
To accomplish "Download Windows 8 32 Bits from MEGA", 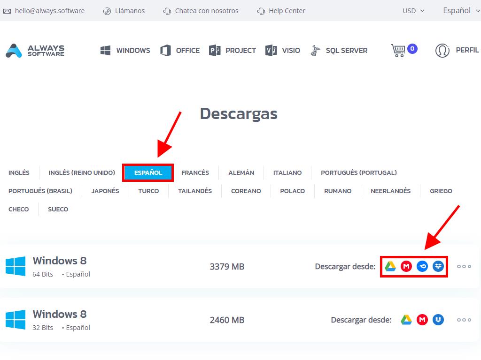I will coord(422,320).
